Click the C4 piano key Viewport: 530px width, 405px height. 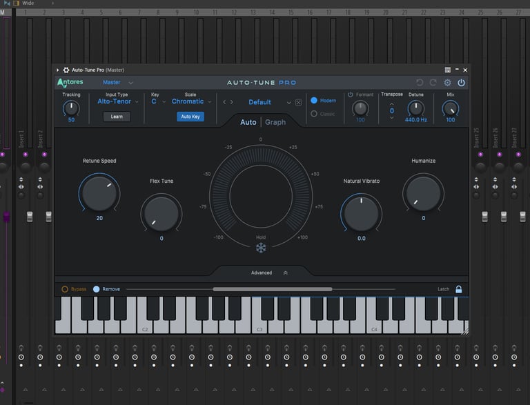374,327
